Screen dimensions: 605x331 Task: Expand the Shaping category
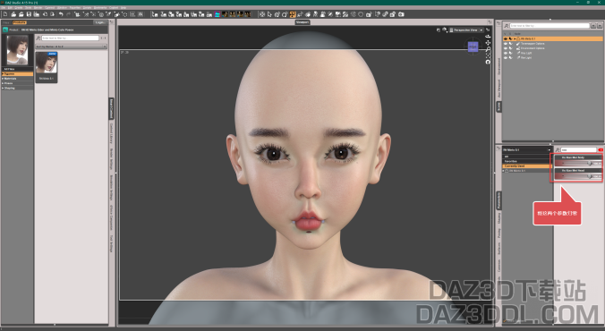[x=3, y=88]
